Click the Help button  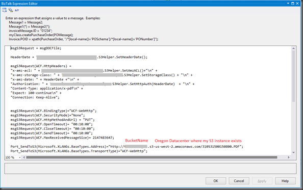coord(285,181)
